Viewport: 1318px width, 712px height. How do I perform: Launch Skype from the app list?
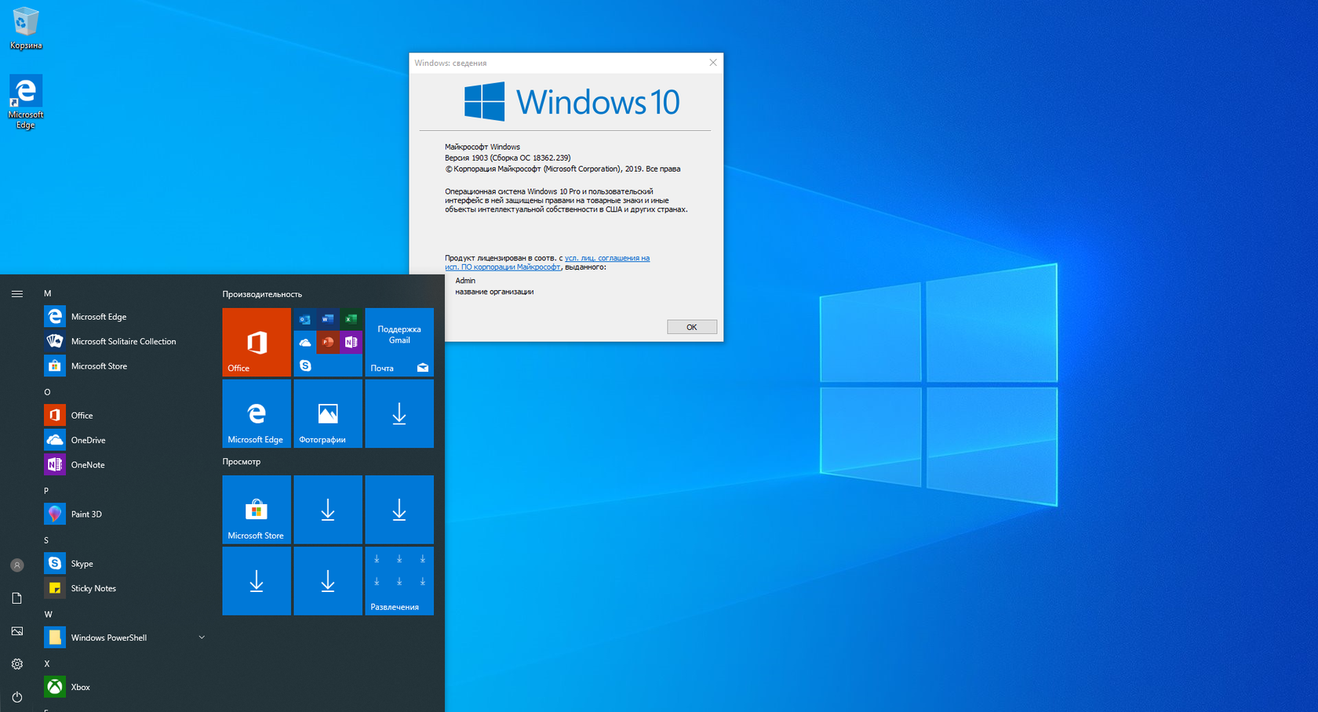click(x=126, y=564)
